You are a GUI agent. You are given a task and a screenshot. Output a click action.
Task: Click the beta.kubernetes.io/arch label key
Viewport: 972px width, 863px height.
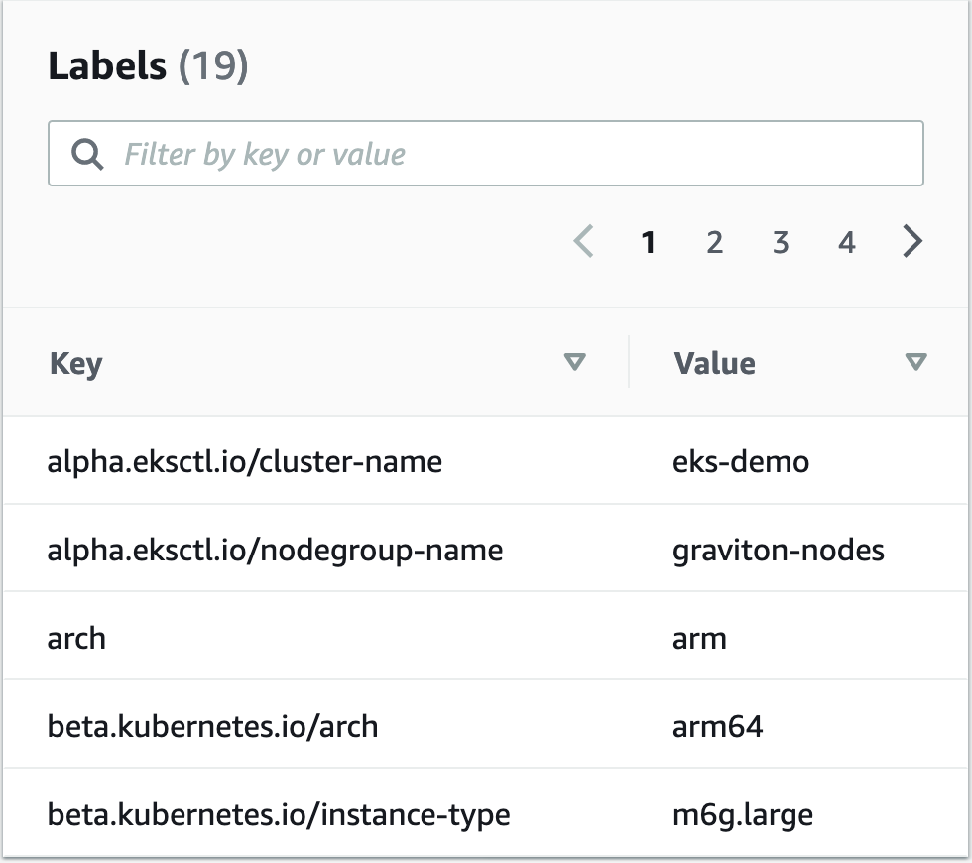[212, 726]
